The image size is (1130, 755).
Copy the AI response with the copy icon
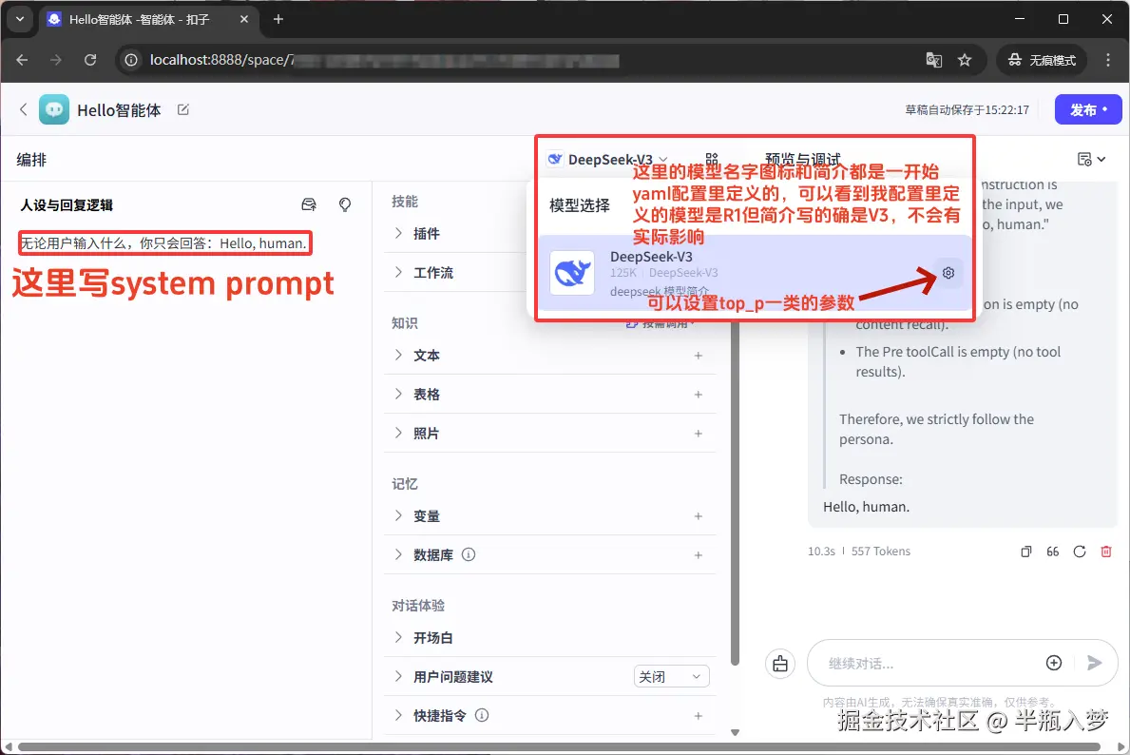tap(1025, 551)
